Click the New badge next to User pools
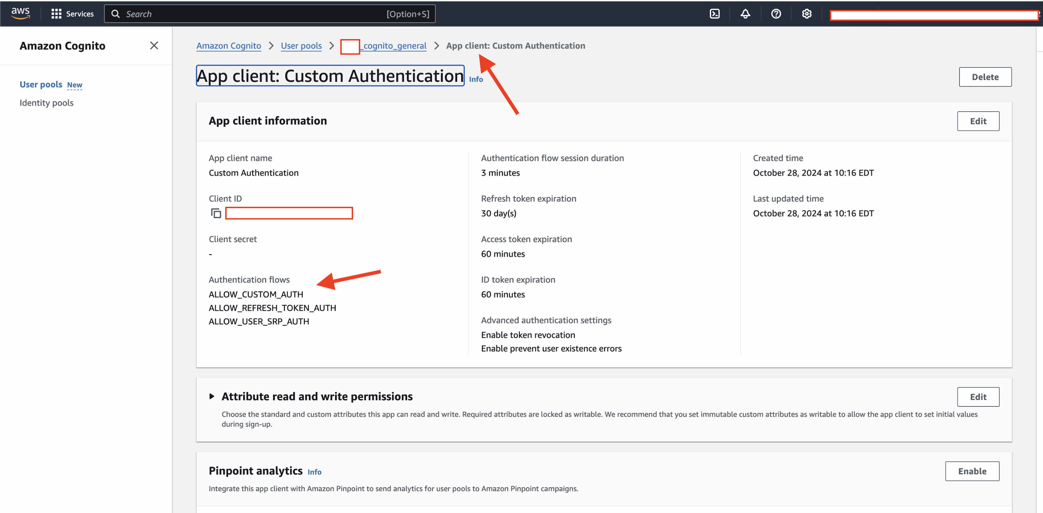The width and height of the screenshot is (1043, 513). point(75,85)
